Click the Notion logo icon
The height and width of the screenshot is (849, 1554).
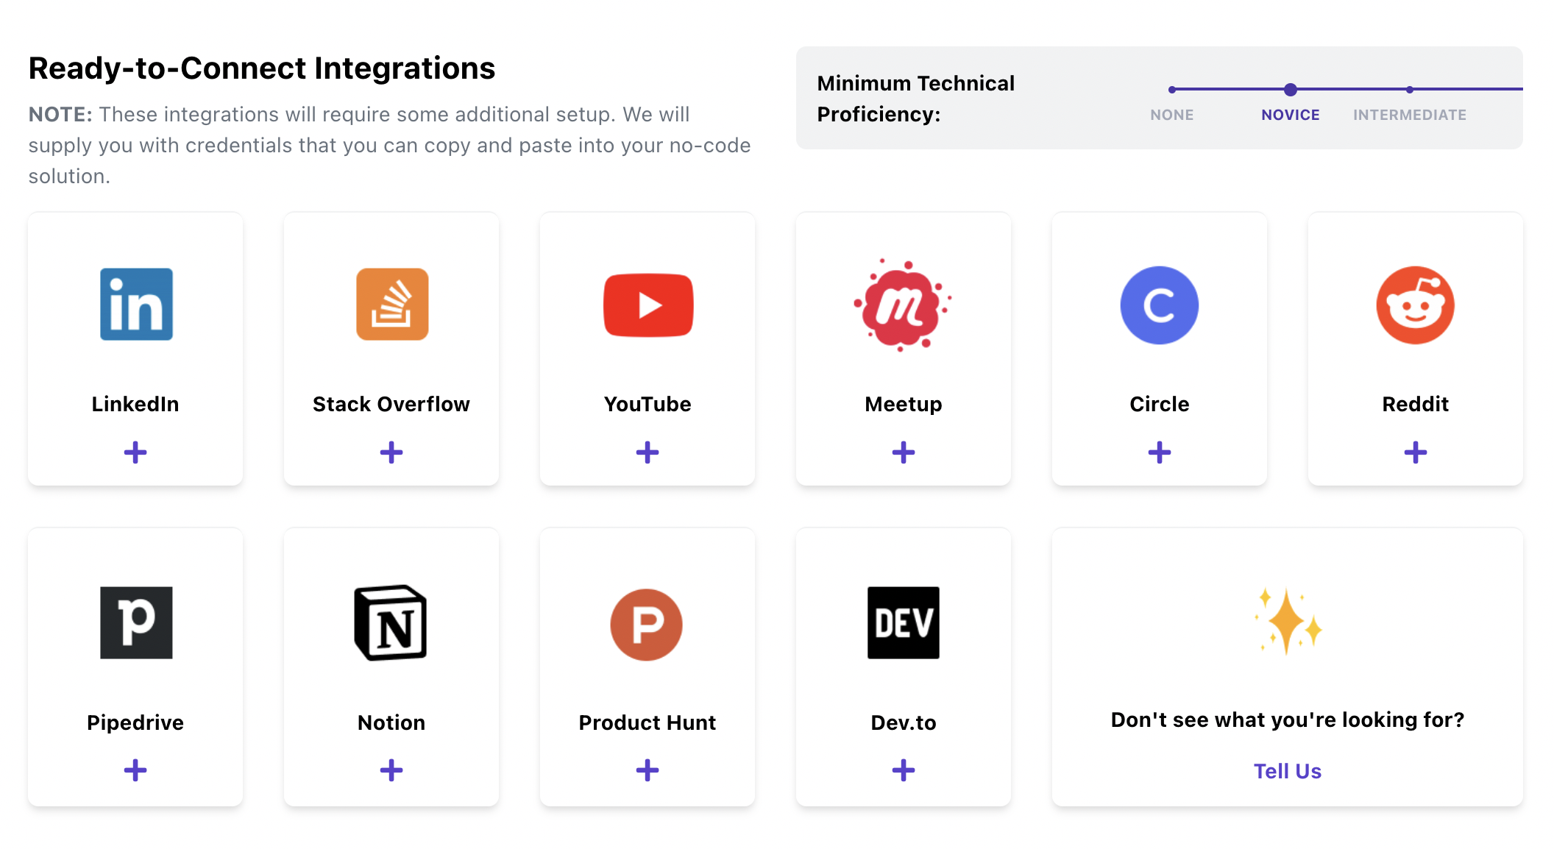click(x=391, y=622)
